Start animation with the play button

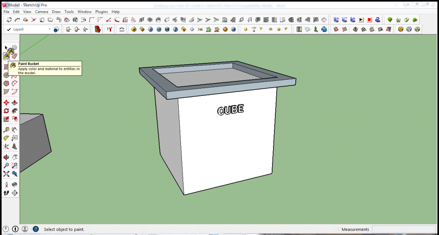[x=361, y=20]
